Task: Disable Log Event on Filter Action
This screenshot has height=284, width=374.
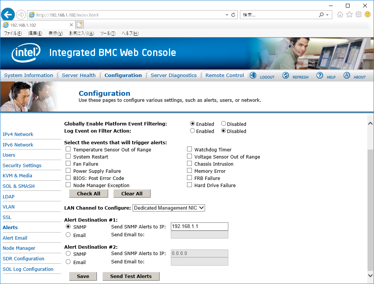Action: [223, 131]
